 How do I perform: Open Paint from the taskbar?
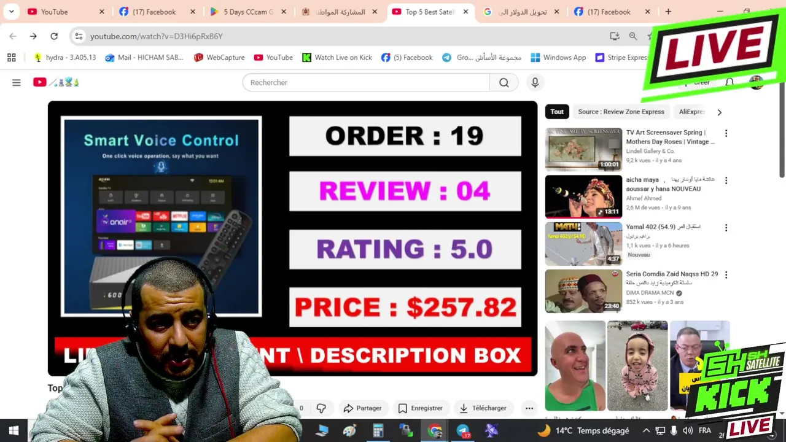[349, 431]
